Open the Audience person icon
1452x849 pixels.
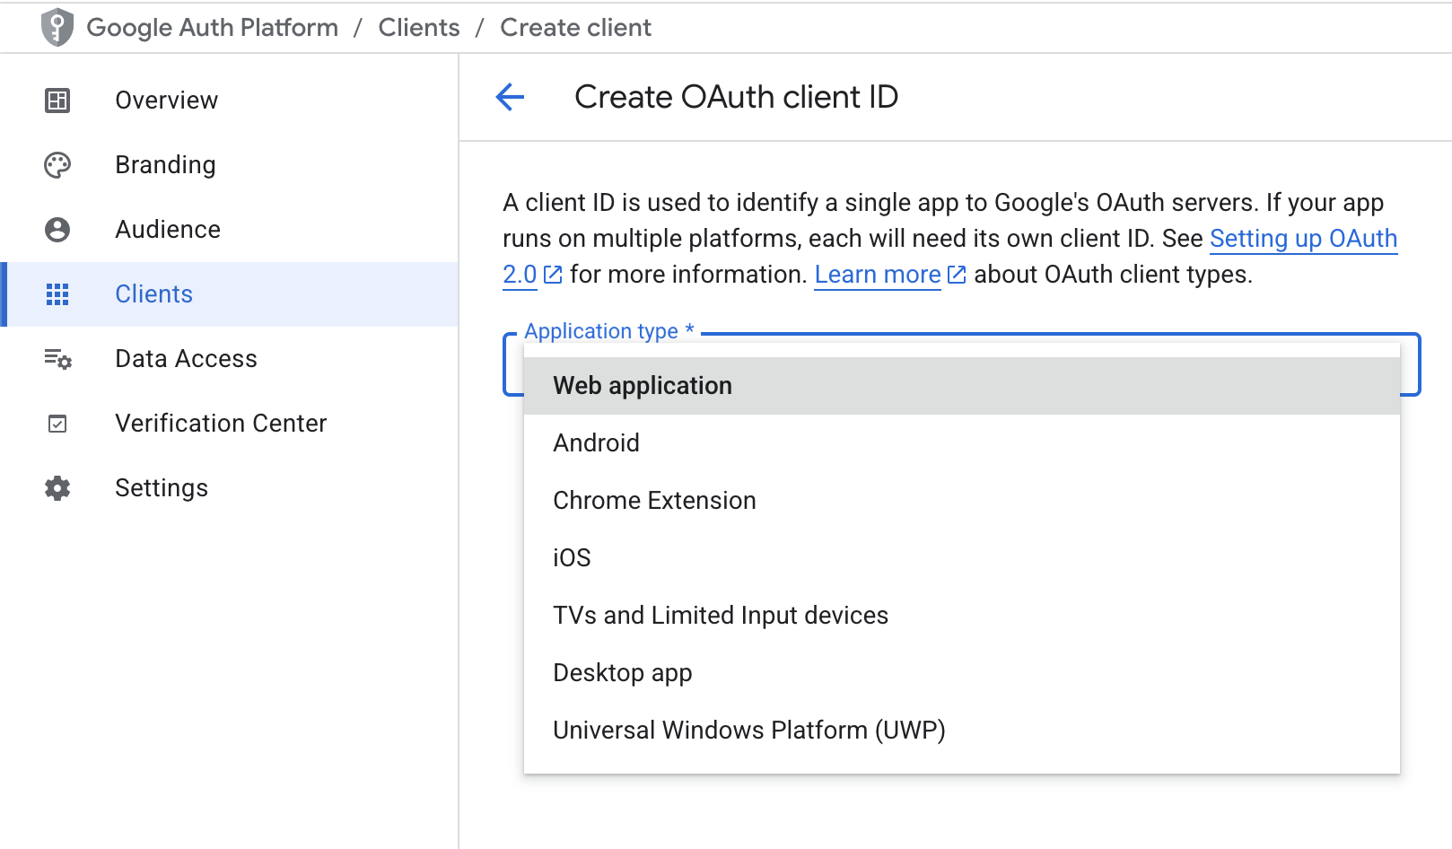pyautogui.click(x=57, y=229)
